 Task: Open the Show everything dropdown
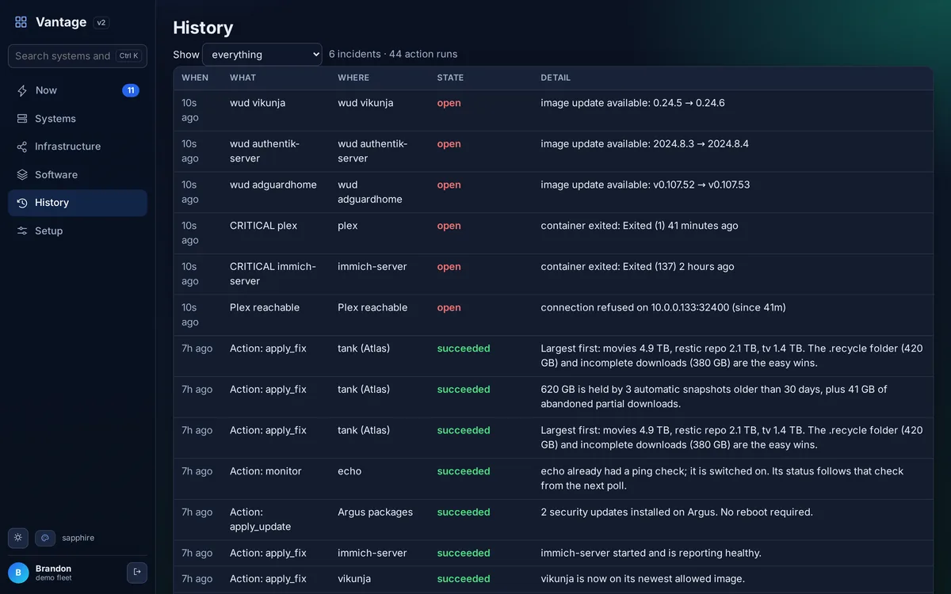click(x=262, y=55)
